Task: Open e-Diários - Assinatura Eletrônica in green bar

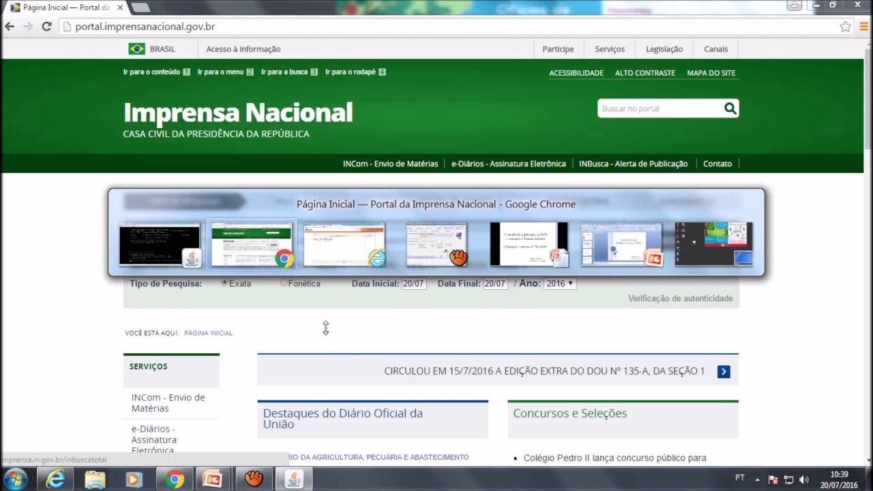Action: click(508, 164)
